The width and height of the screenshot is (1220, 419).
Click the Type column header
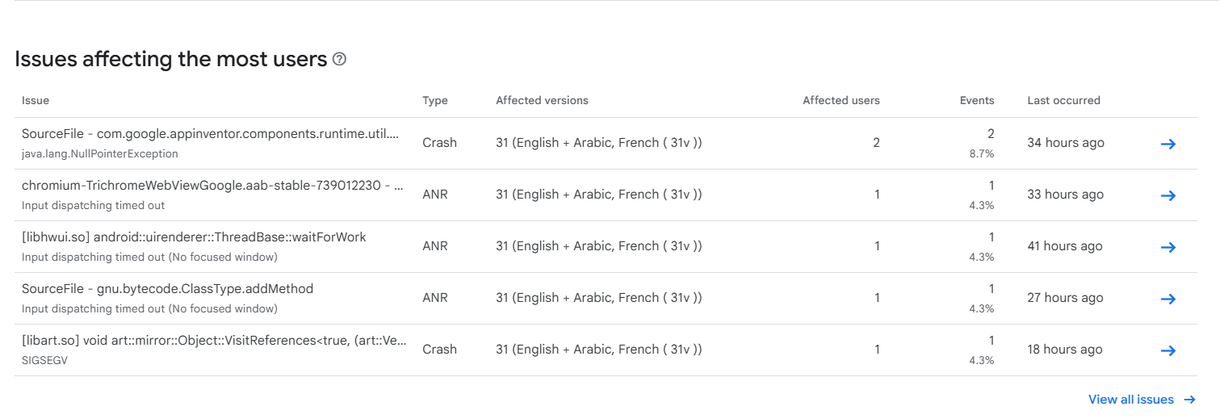435,101
